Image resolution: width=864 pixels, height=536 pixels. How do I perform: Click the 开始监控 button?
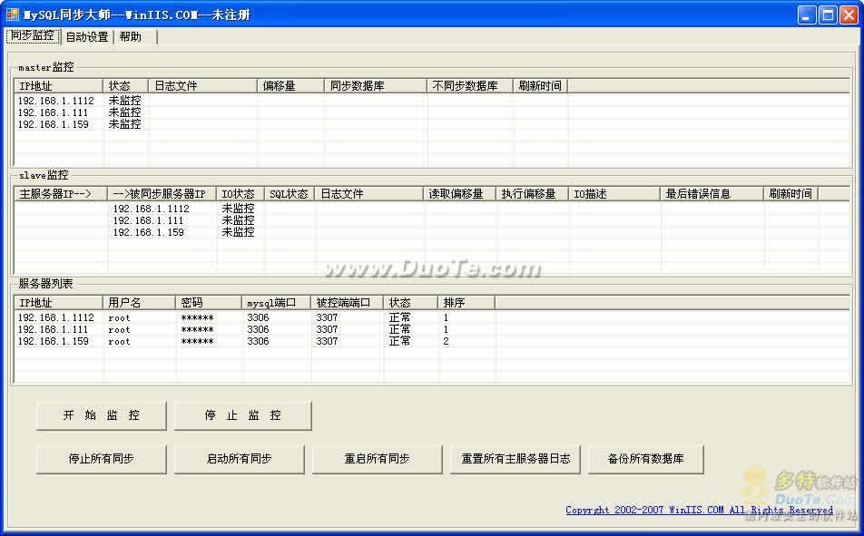pos(101,415)
